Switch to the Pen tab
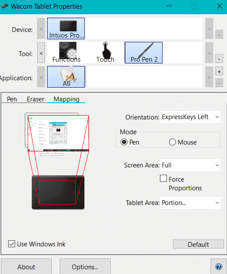 pos(12,99)
